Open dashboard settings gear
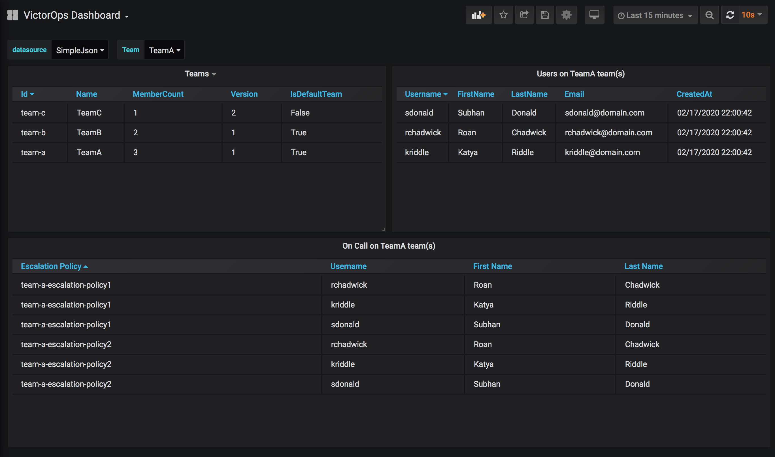This screenshot has height=457, width=775. point(566,15)
